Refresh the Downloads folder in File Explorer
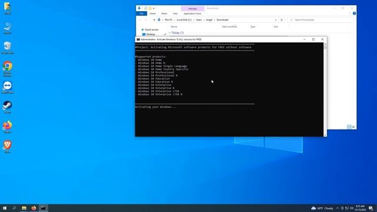The width and height of the screenshot is (377, 212). (x=282, y=19)
